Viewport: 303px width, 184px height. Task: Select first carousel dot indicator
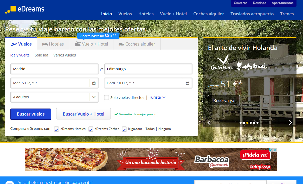241,123
